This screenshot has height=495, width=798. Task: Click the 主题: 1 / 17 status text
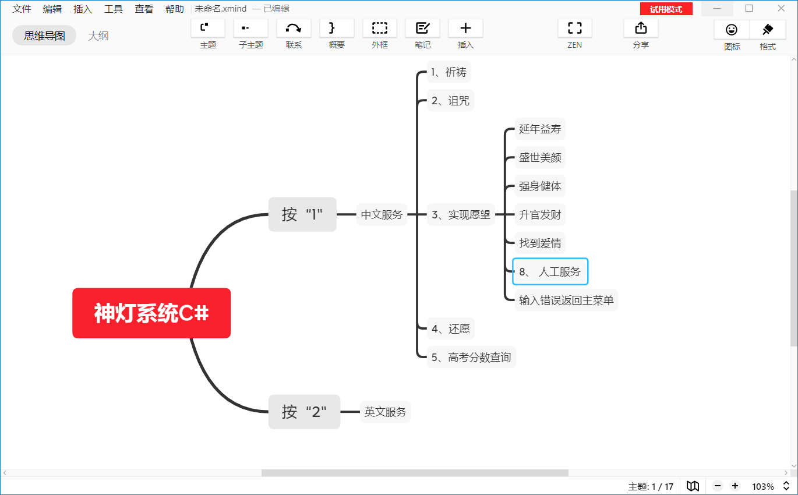point(651,486)
